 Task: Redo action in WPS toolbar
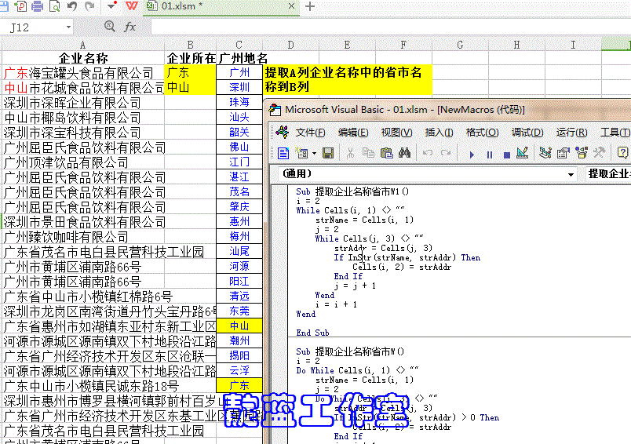(x=89, y=6)
